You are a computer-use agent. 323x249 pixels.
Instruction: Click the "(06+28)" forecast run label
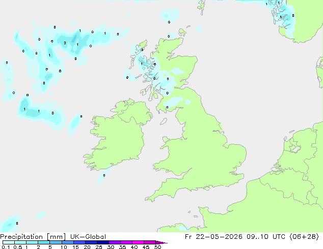coord(304,237)
